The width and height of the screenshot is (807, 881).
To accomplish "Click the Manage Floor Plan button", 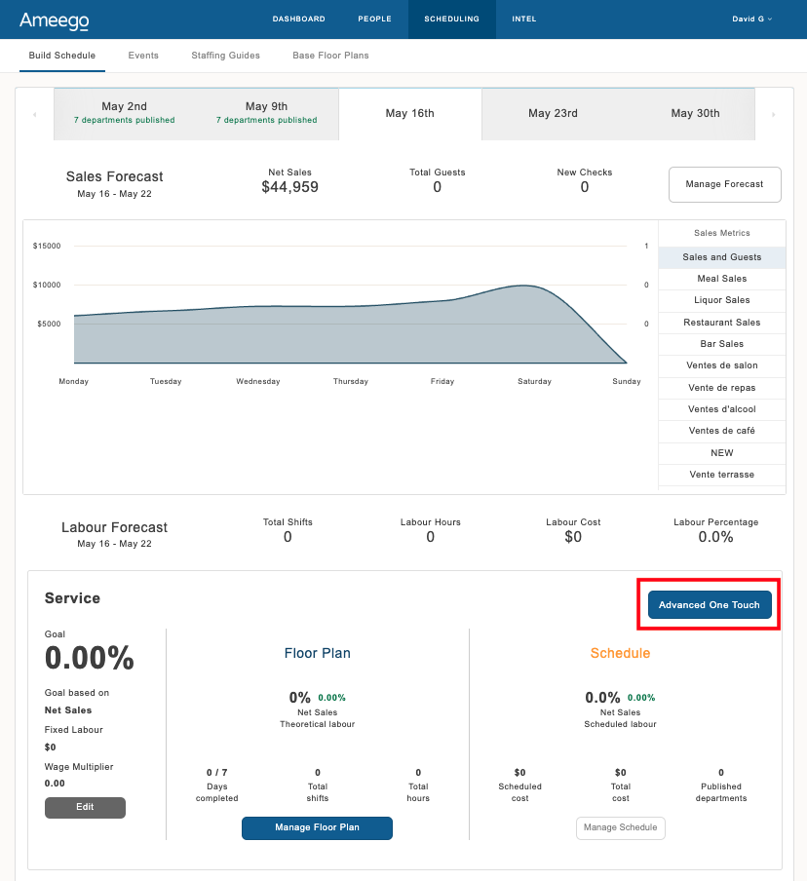I will point(317,827).
